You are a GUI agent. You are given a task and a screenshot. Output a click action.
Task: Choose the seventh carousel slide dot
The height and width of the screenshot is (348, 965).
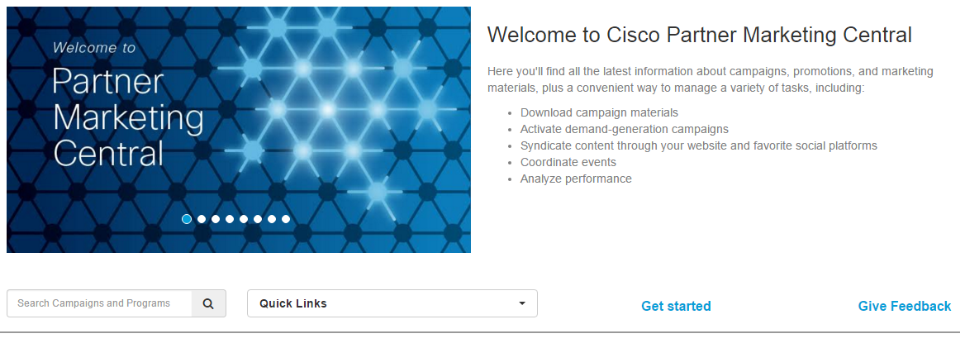click(x=271, y=219)
